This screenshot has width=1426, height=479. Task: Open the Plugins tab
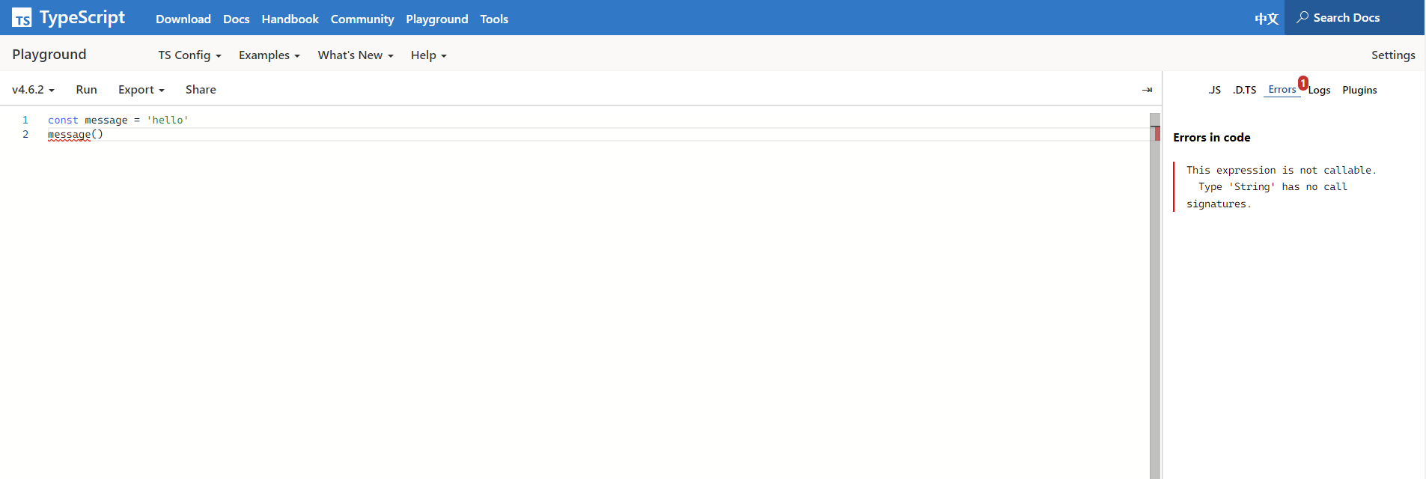click(1359, 90)
